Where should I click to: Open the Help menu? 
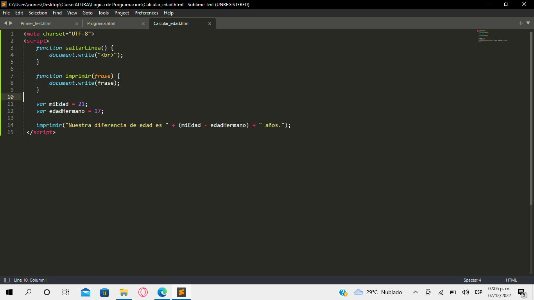click(169, 13)
